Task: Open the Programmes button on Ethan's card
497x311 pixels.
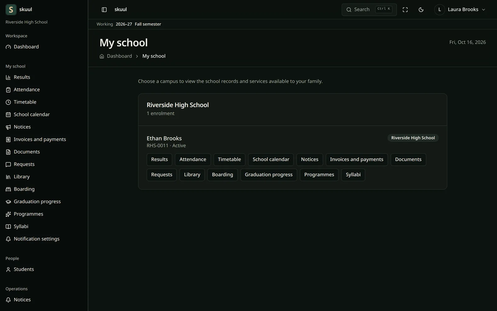Action: (x=319, y=175)
